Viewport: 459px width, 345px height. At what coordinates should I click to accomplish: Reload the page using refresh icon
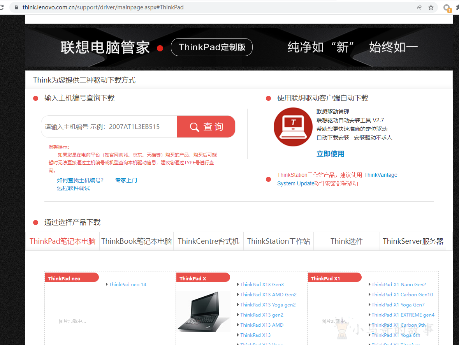pos(2,7)
